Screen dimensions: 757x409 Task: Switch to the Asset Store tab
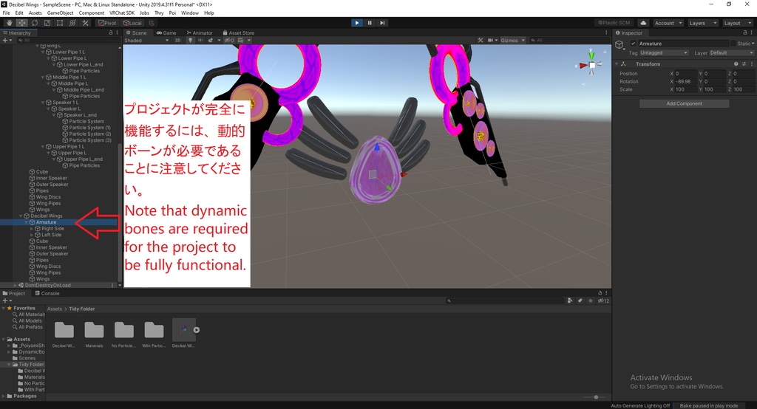click(x=239, y=32)
